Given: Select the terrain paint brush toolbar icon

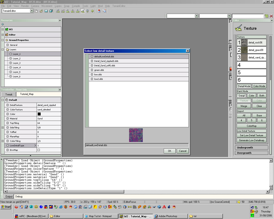Looking at the screenshot, I should [x=83, y=11].
